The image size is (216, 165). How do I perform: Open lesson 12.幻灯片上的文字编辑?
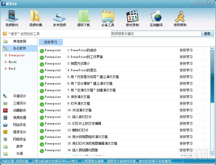(84, 123)
